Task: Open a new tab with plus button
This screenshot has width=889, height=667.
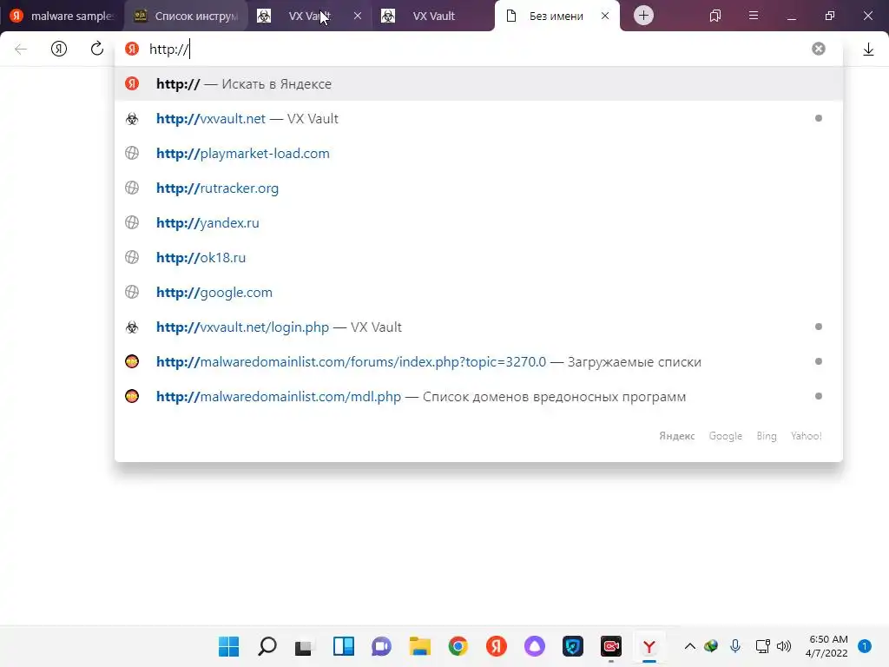Action: click(x=643, y=16)
